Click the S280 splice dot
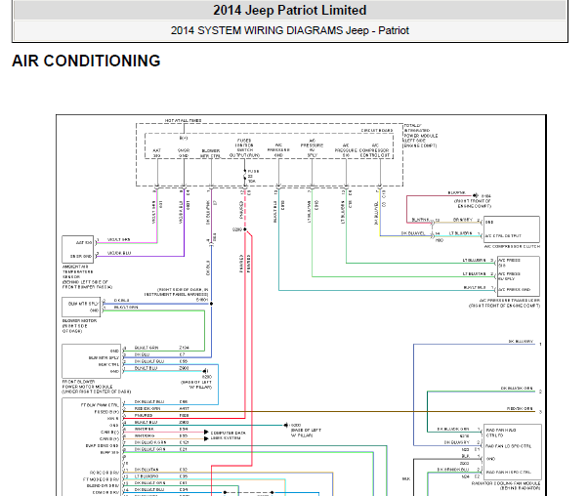This screenshot has width=588, height=496. (x=245, y=229)
